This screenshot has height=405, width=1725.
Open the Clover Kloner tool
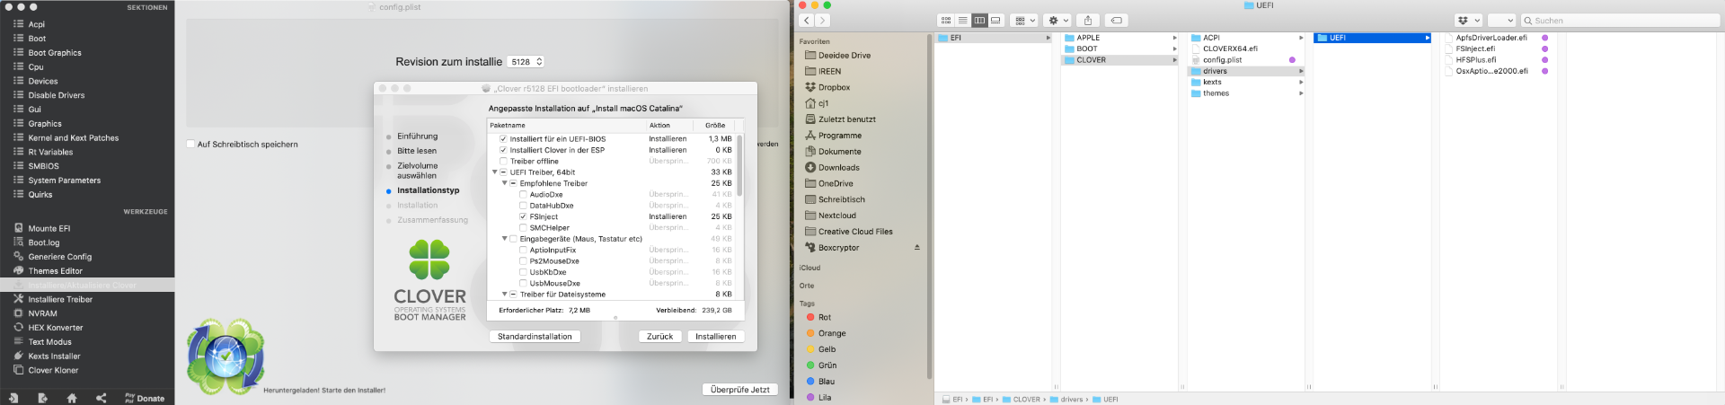point(53,370)
